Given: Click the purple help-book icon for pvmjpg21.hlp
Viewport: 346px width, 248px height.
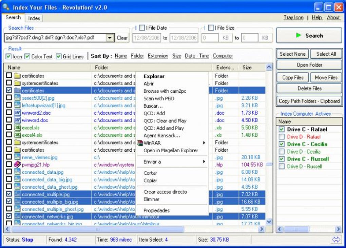Looking at the screenshot, I should [x=17, y=165].
